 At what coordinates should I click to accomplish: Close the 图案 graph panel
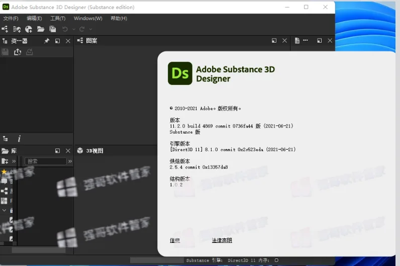coord(284,41)
